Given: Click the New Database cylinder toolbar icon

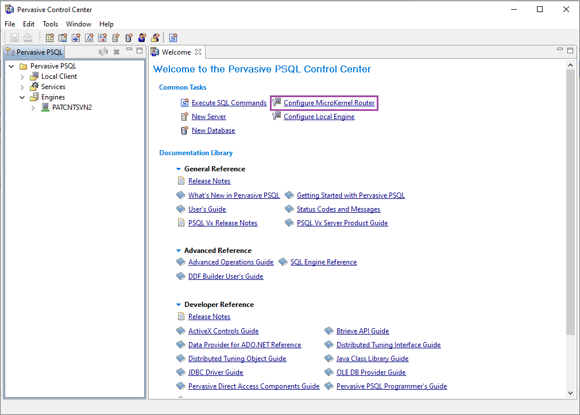Looking at the screenshot, I should click(129, 38).
